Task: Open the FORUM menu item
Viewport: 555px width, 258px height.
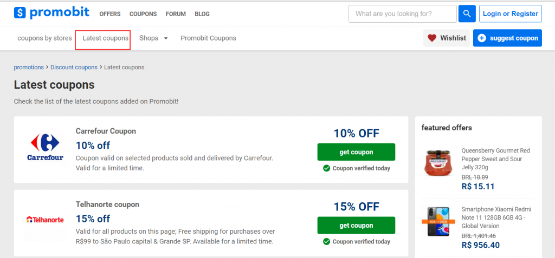Action: tap(176, 14)
